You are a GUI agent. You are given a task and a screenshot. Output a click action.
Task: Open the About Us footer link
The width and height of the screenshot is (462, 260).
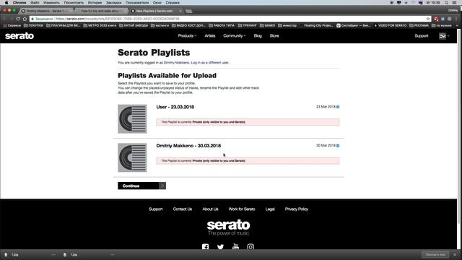tap(210, 209)
